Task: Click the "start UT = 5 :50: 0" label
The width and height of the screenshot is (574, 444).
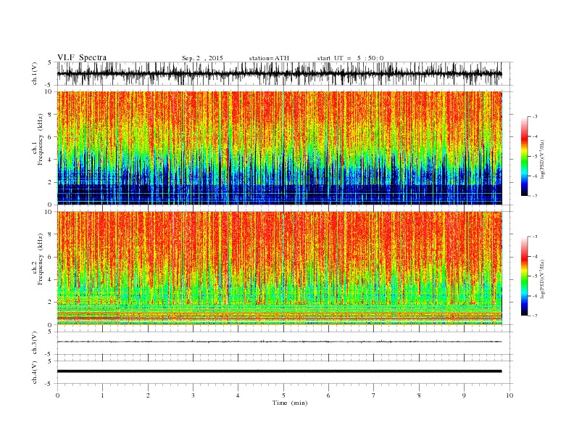Action: click(350, 58)
